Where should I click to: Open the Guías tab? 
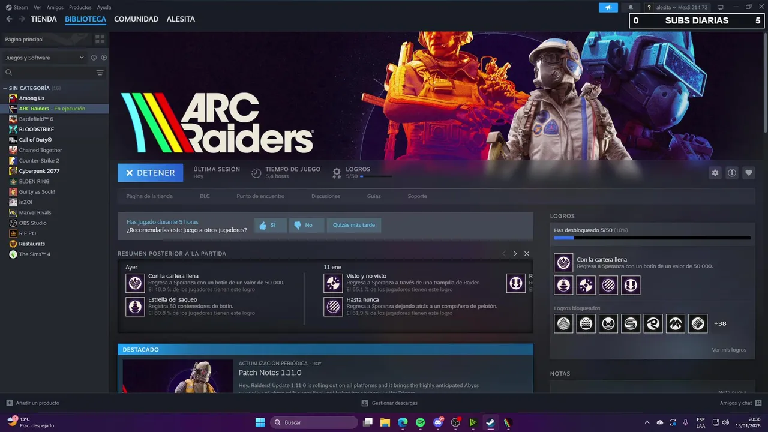(374, 196)
